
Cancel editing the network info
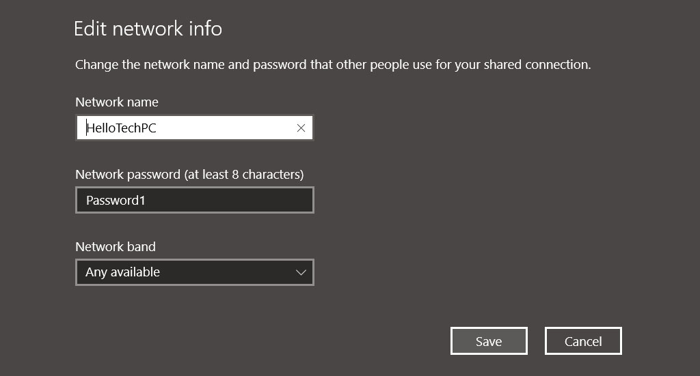pos(583,341)
